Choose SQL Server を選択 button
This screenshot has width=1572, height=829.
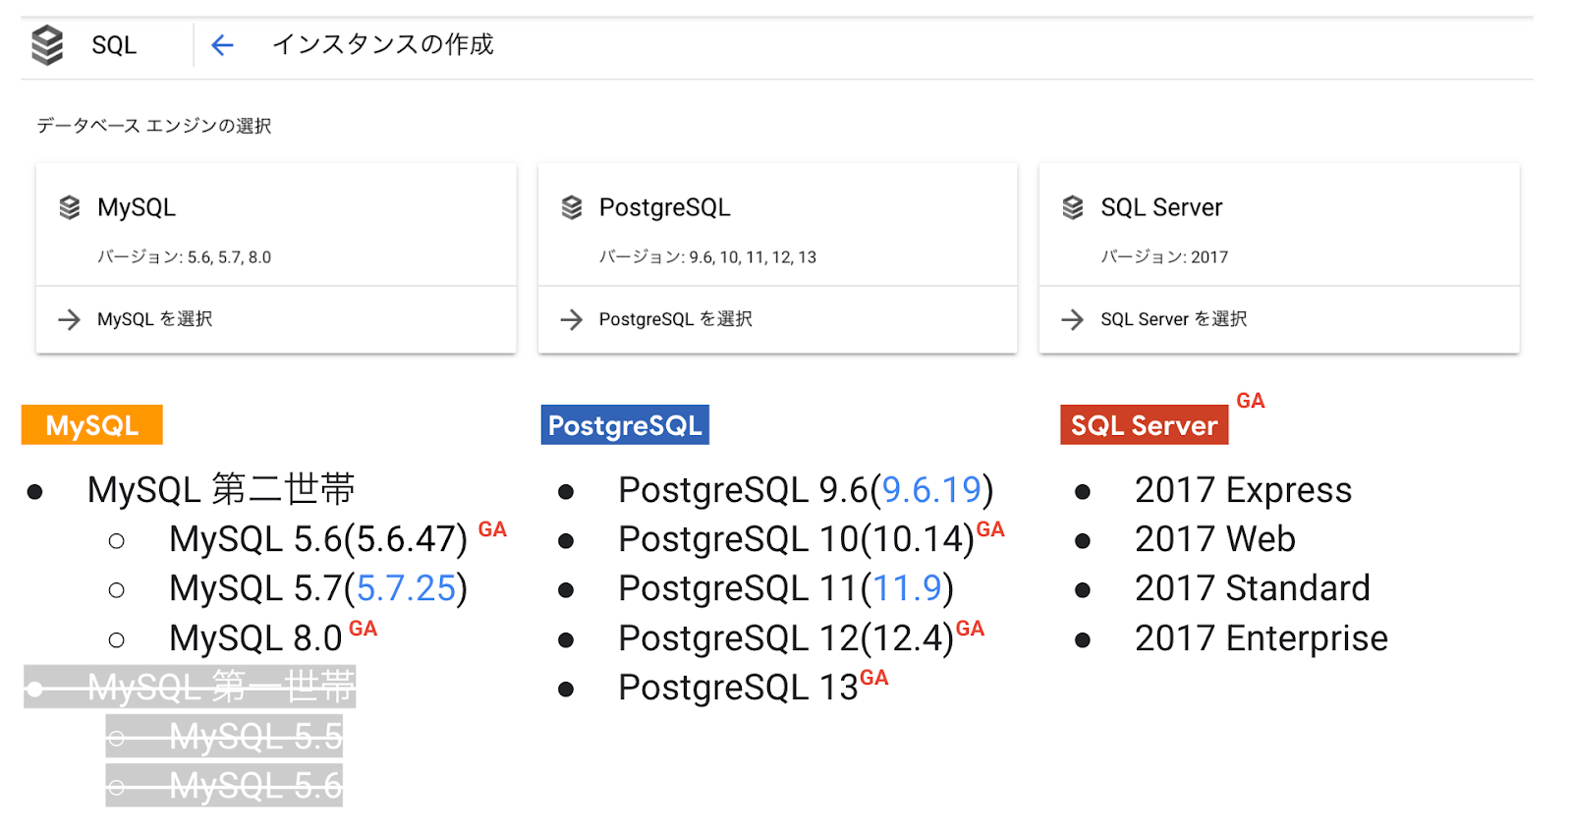pyautogui.click(x=1279, y=319)
